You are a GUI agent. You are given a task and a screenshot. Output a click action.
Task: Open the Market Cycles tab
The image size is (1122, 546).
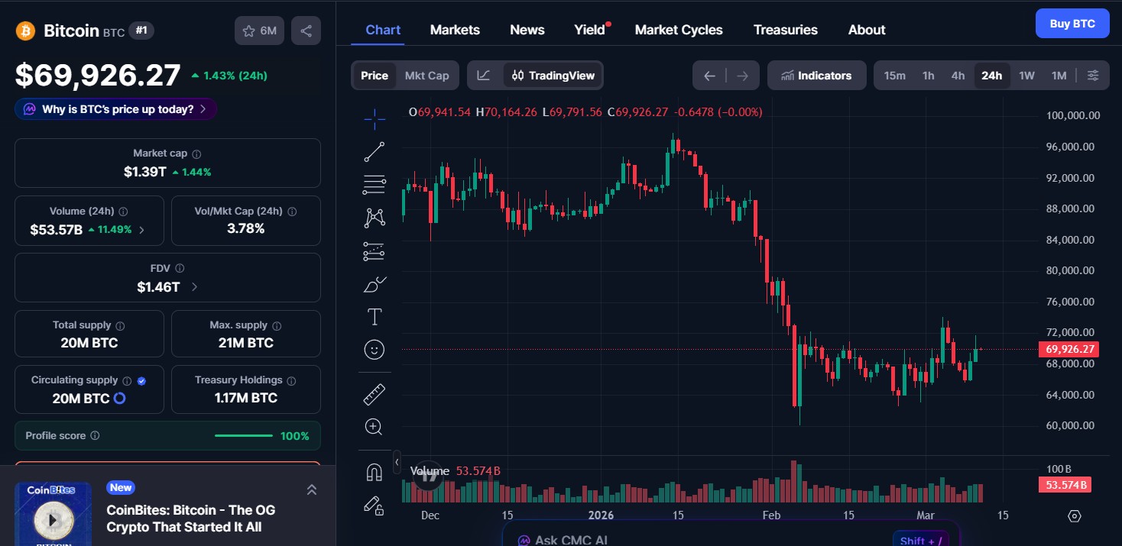(x=678, y=29)
